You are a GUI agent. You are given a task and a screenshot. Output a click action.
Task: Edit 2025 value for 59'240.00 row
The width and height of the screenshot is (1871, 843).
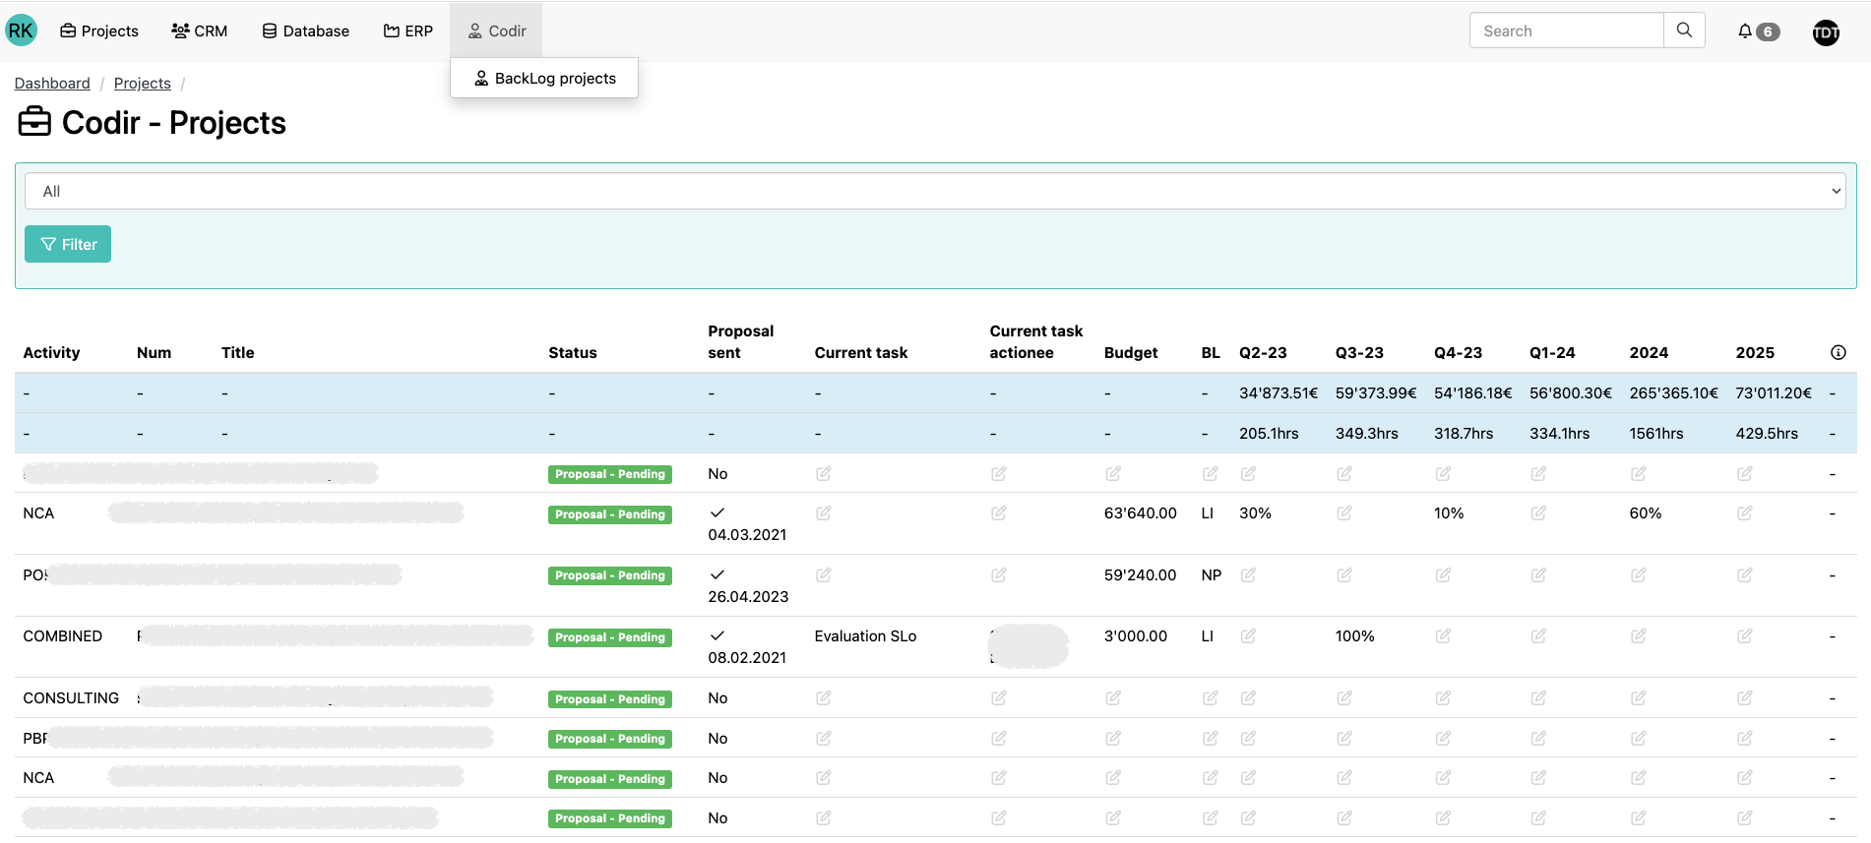point(1745,575)
